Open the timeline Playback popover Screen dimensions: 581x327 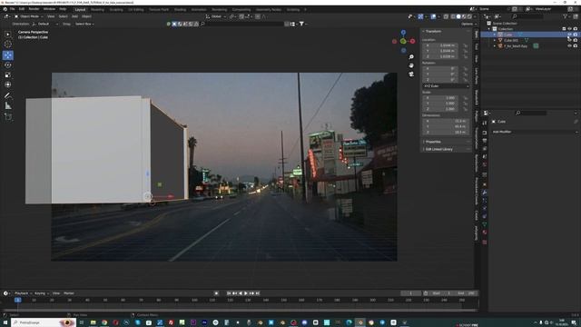(23, 293)
